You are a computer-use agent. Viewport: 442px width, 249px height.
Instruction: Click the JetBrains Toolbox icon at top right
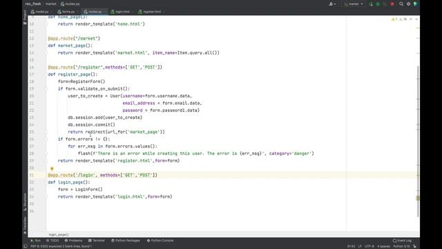[416, 4]
